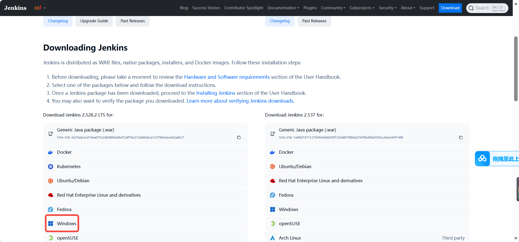Click the Windows logo under weekly 2.537
519x242 pixels.
point(273,209)
